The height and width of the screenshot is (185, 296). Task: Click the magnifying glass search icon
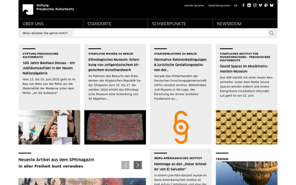tap(271, 33)
